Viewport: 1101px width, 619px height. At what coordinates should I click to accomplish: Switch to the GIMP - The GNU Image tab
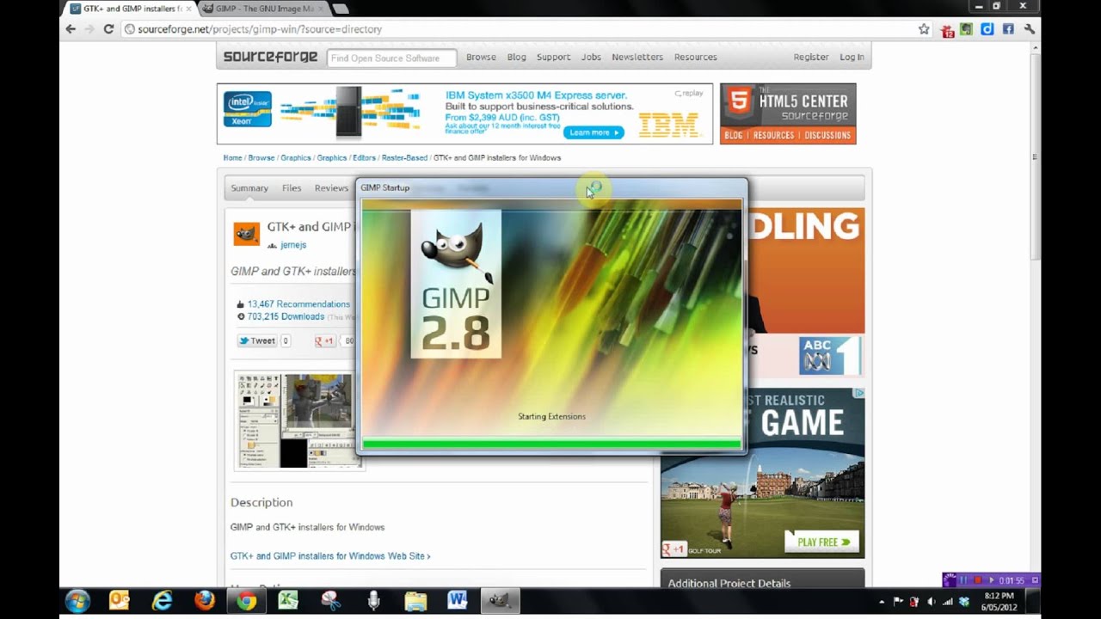[262, 9]
